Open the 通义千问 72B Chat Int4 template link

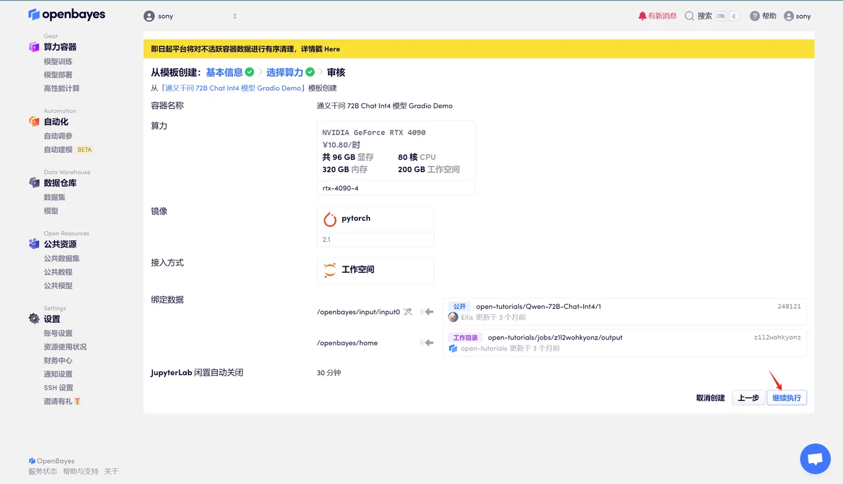click(x=233, y=88)
